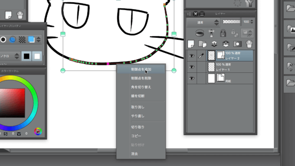The height and width of the screenshot is (166, 295).
Task: Click the opacity value 100 field
Action: (246, 22)
